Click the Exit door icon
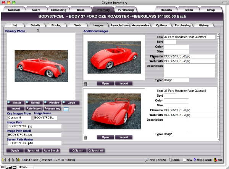This screenshot has width=229, height=169. (215, 160)
